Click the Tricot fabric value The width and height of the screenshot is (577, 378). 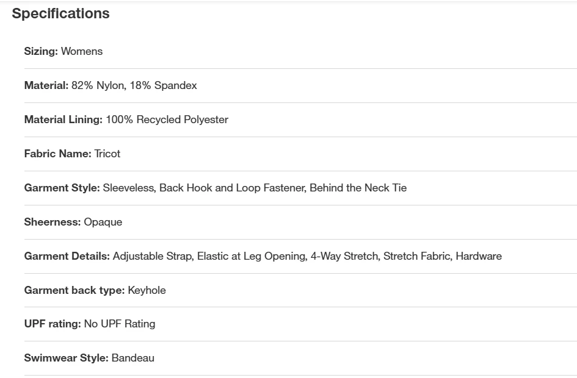[107, 154]
